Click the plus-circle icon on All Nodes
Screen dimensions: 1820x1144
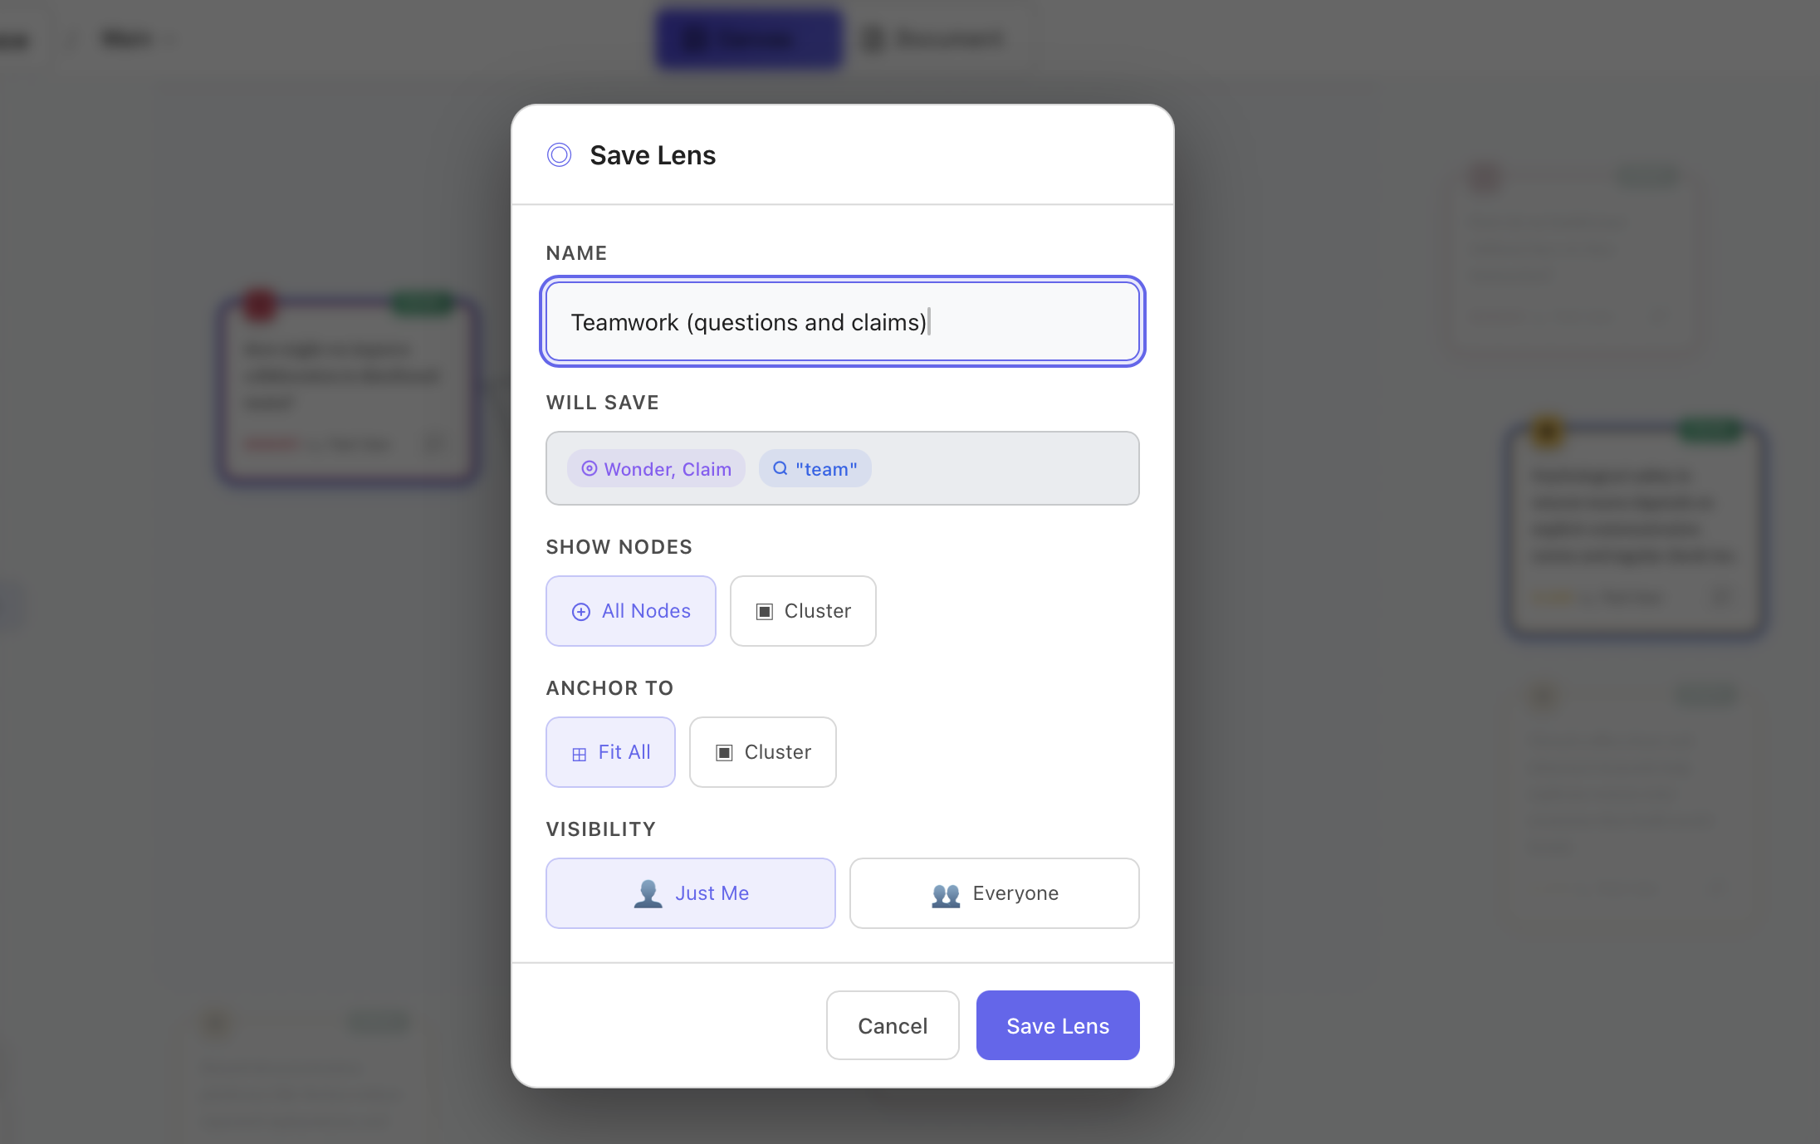tap(581, 612)
